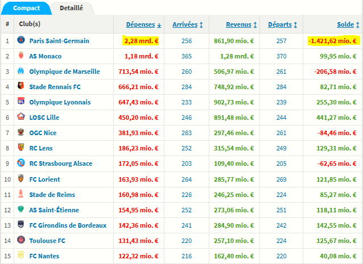Click the Stade Rennais FC crest icon
363x264 pixels.
click(21, 86)
